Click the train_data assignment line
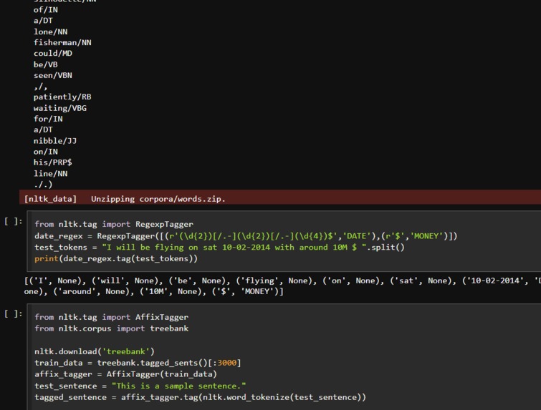Viewport: 541px width, 410px height. 138,363
